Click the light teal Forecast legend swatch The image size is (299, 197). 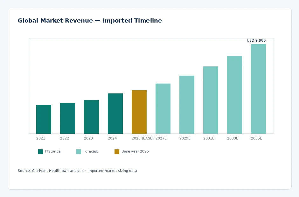click(79, 152)
